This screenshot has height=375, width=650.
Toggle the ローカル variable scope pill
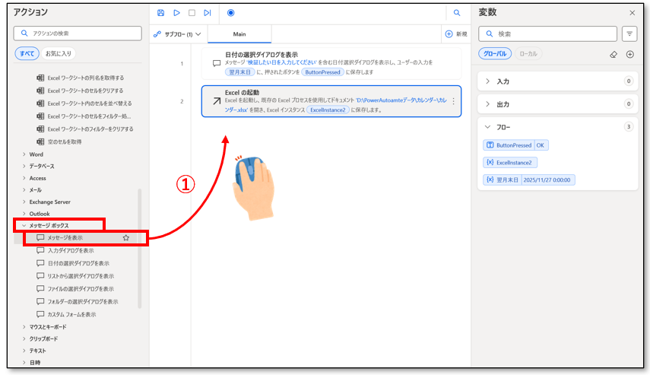point(530,54)
